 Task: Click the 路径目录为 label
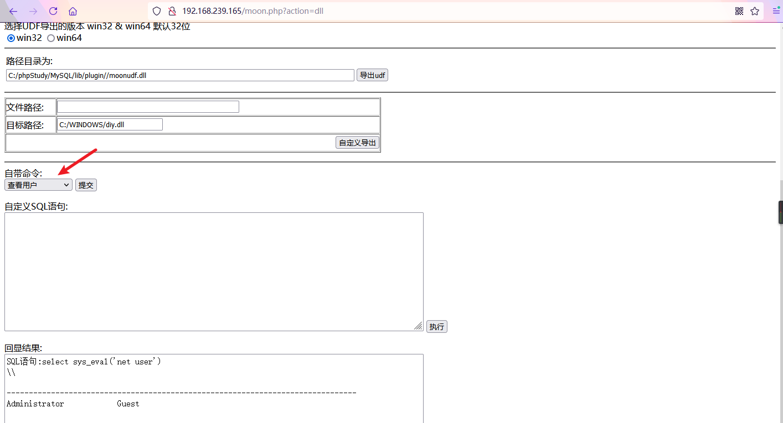(29, 61)
